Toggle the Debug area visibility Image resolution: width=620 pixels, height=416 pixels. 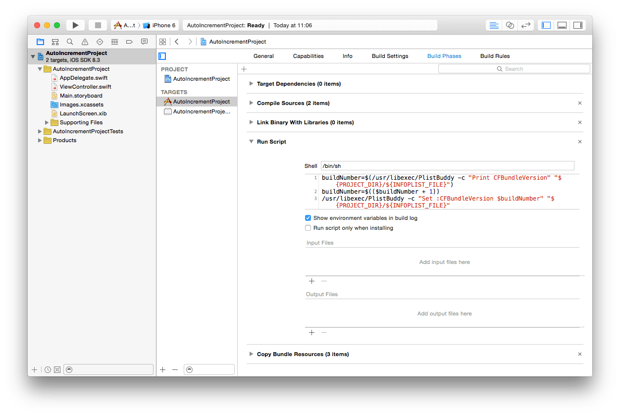pos(562,25)
